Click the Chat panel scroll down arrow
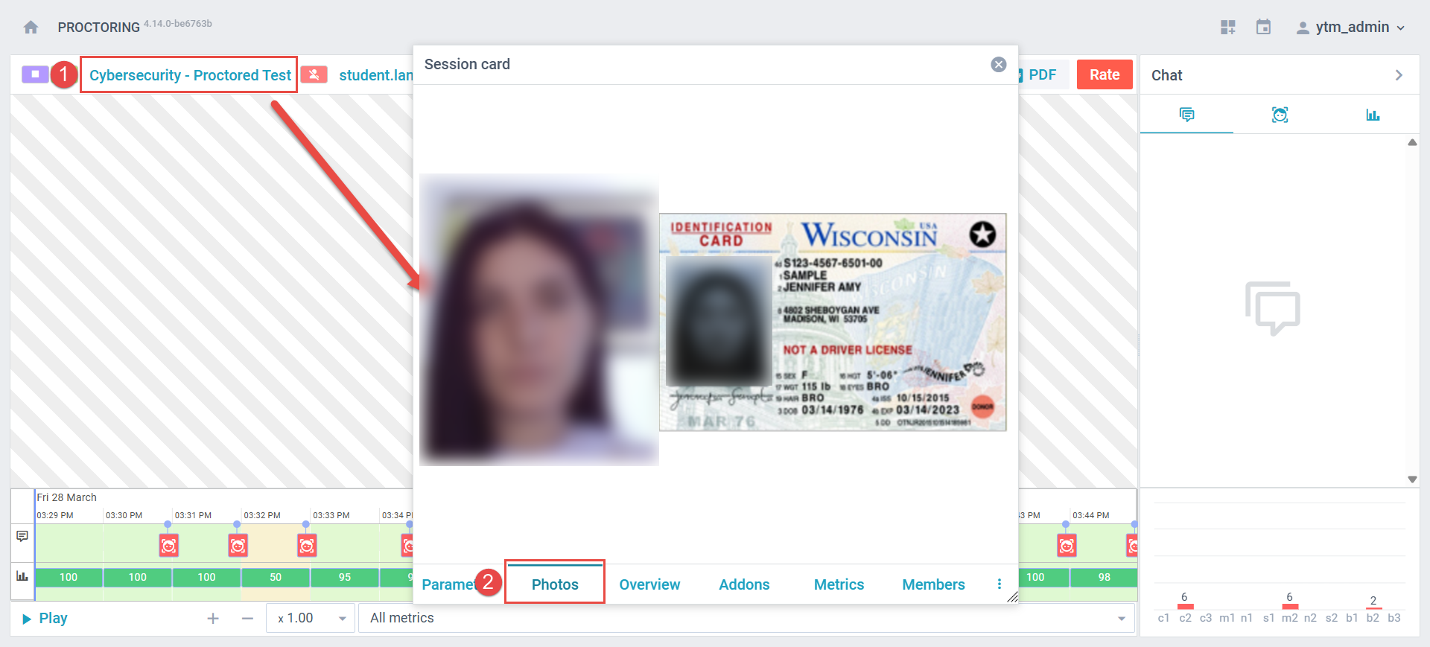Screen dimensions: 1430x647 [x=1412, y=479]
